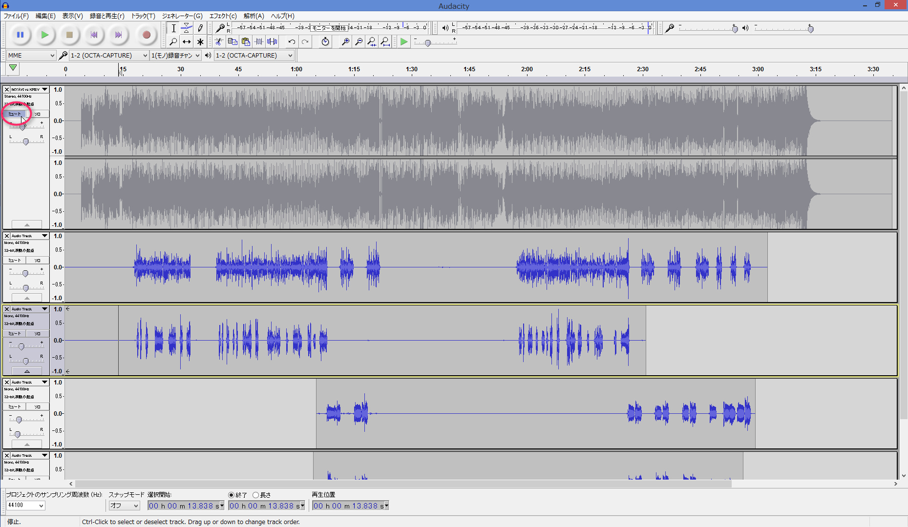
Task: Click the playback volume slider beside the mixer speaker
Action: (x=783, y=29)
